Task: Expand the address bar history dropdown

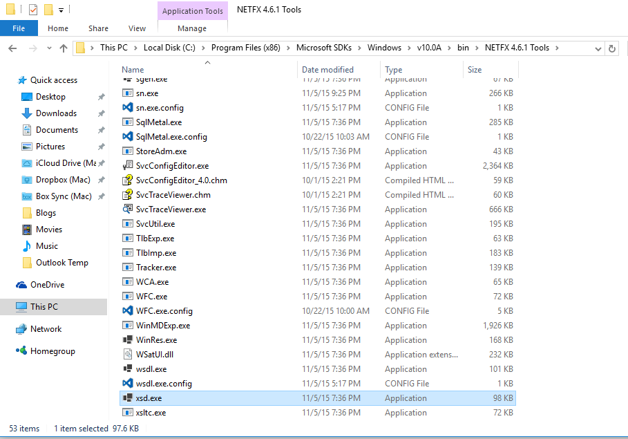Action: (598, 49)
